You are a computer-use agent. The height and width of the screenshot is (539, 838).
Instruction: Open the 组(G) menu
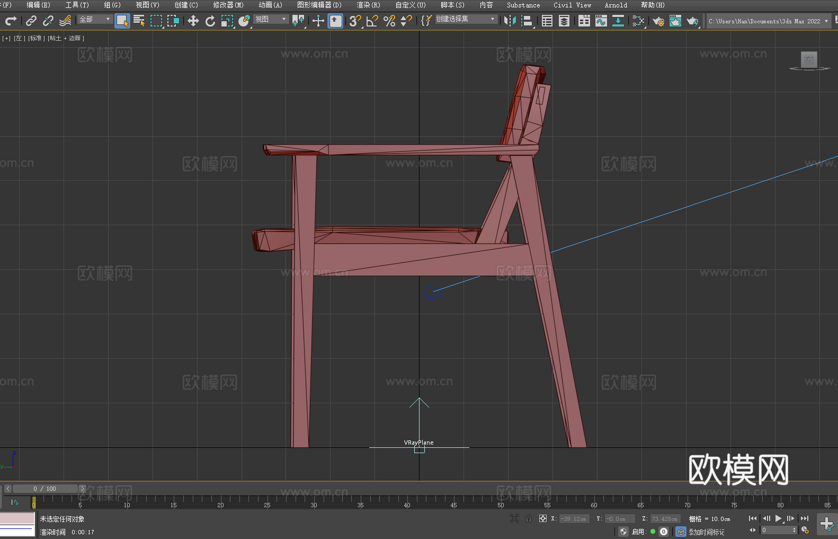pyautogui.click(x=112, y=5)
